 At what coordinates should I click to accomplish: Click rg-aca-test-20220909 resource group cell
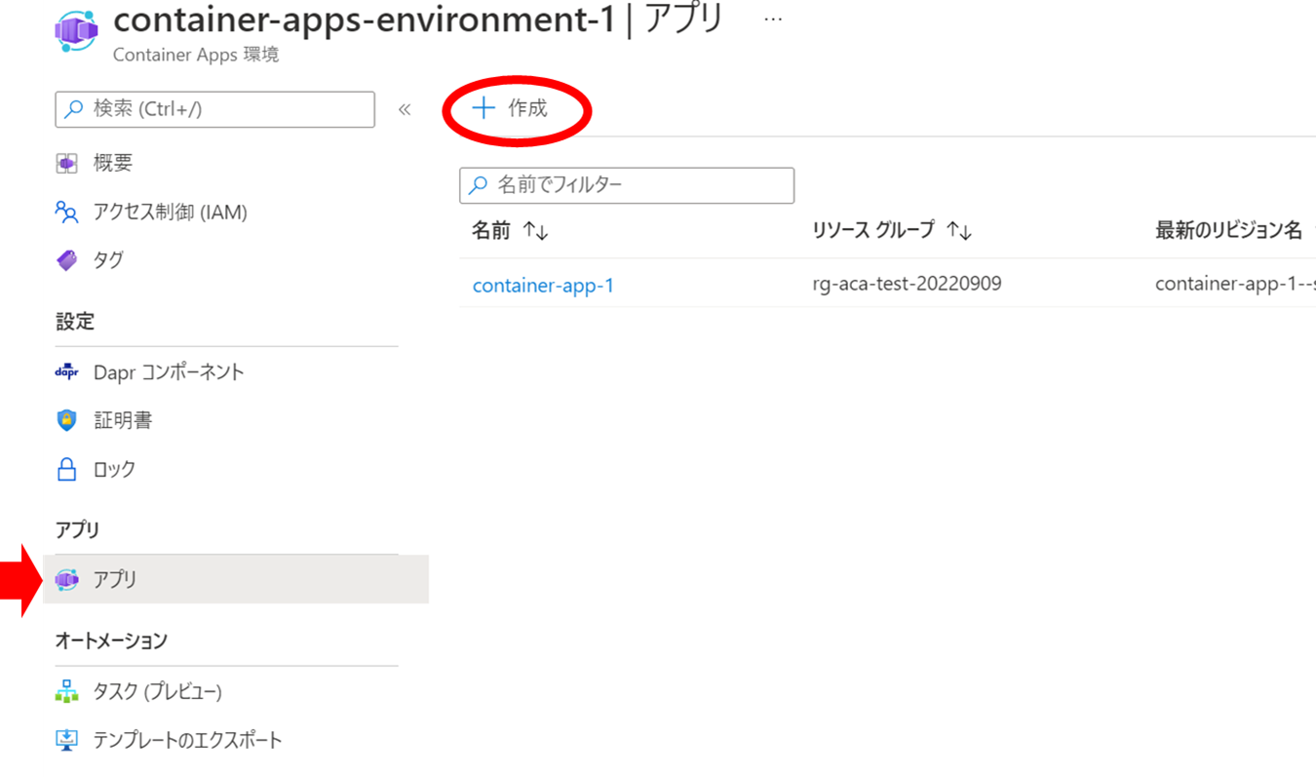pyautogui.click(x=907, y=284)
